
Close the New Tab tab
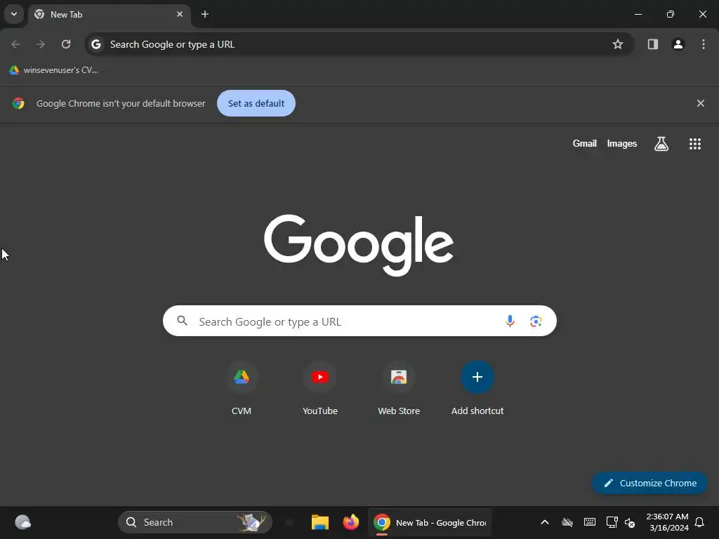coord(180,14)
